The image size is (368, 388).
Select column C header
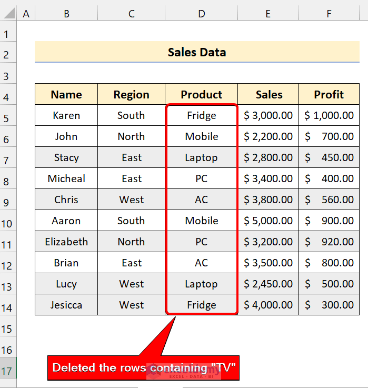tap(132, 14)
